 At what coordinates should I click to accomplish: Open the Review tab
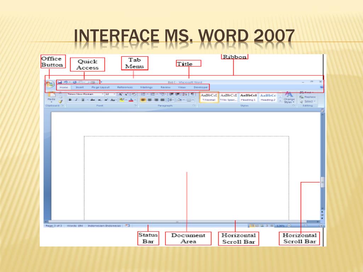click(166, 87)
